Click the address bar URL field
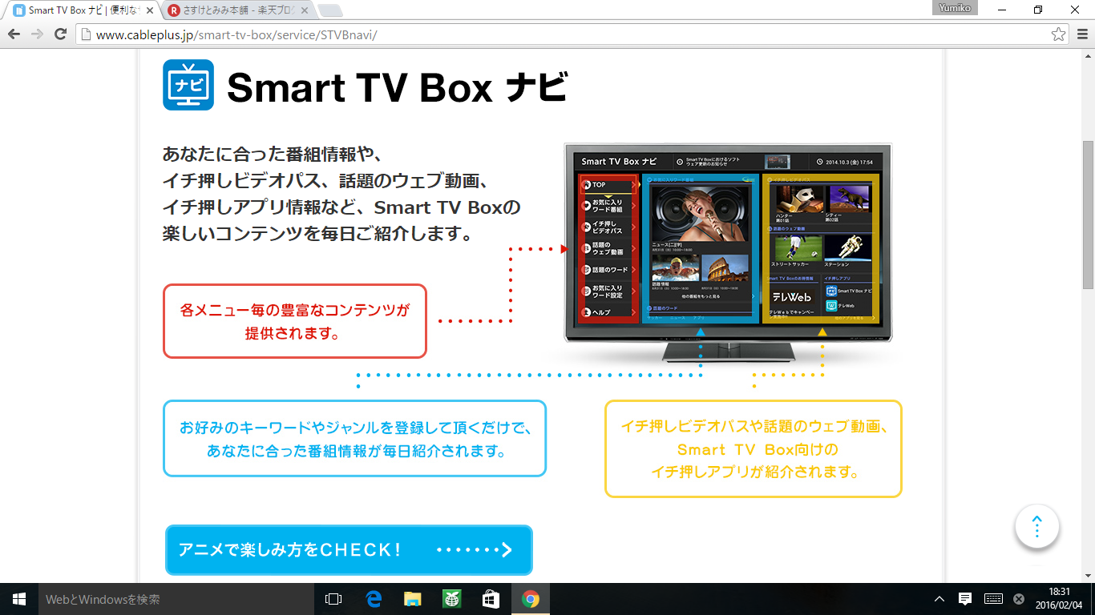 (572, 34)
